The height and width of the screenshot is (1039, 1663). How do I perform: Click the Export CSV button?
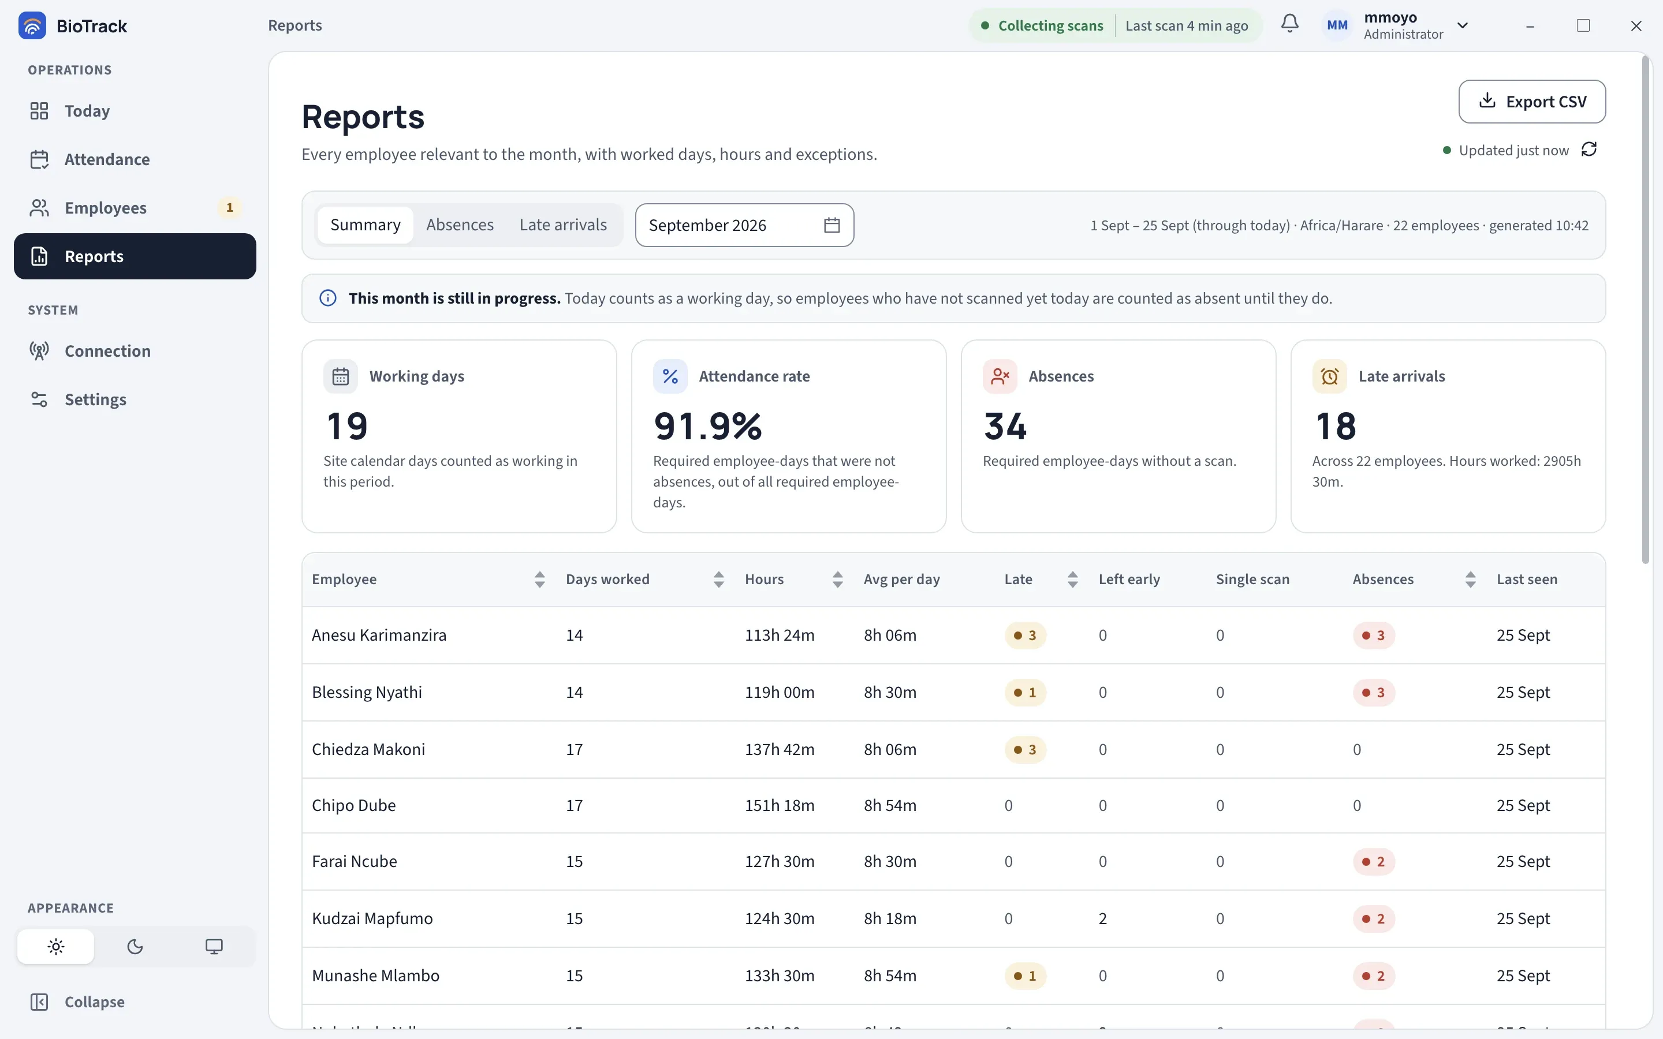[x=1532, y=102]
